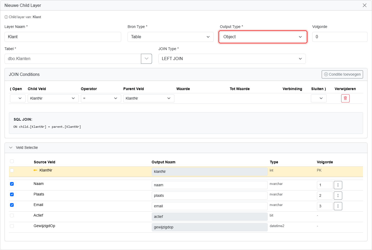Screen dimensions: 372x250
Task: Expand the Tabel dbo.Klanten dropdown arrow
Action: tap(146, 59)
